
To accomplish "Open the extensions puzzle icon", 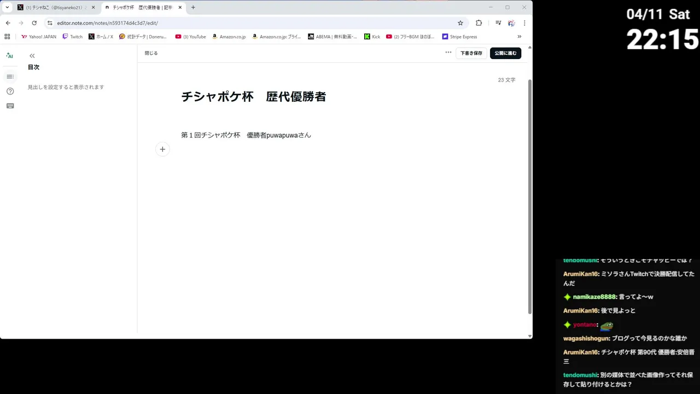I will 479,23.
